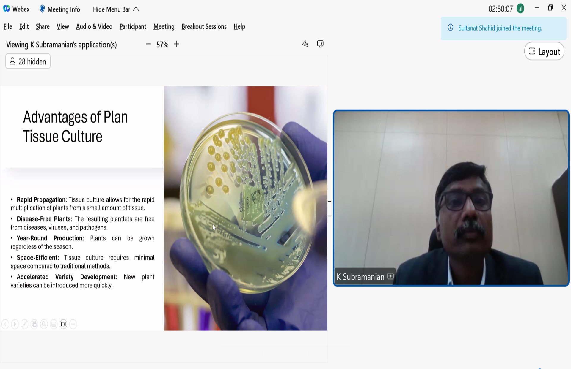Screen dimensions: 571x369
Task: Toggle Hide Menu Bar
Action: click(116, 9)
